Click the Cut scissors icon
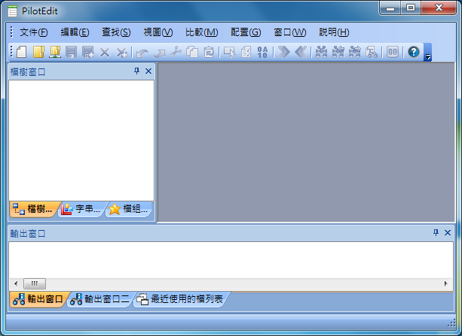Image resolution: width=462 pixels, height=336 pixels. (x=176, y=52)
